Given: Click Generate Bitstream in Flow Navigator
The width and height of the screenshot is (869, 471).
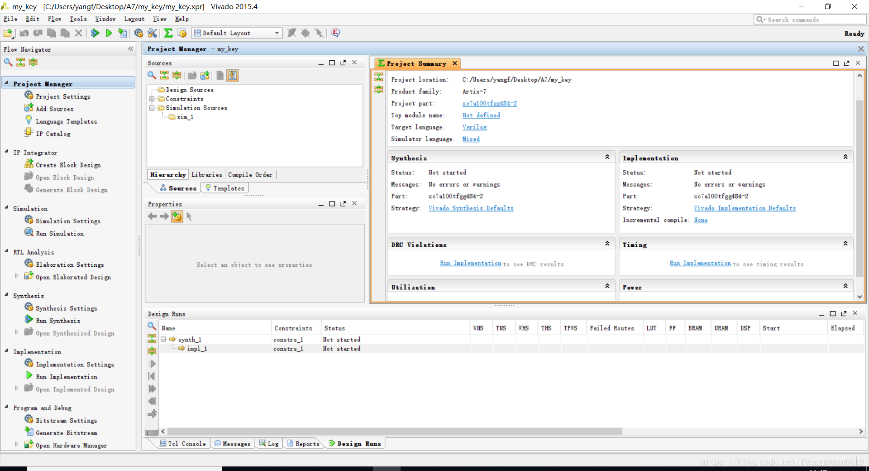Looking at the screenshot, I should point(66,433).
